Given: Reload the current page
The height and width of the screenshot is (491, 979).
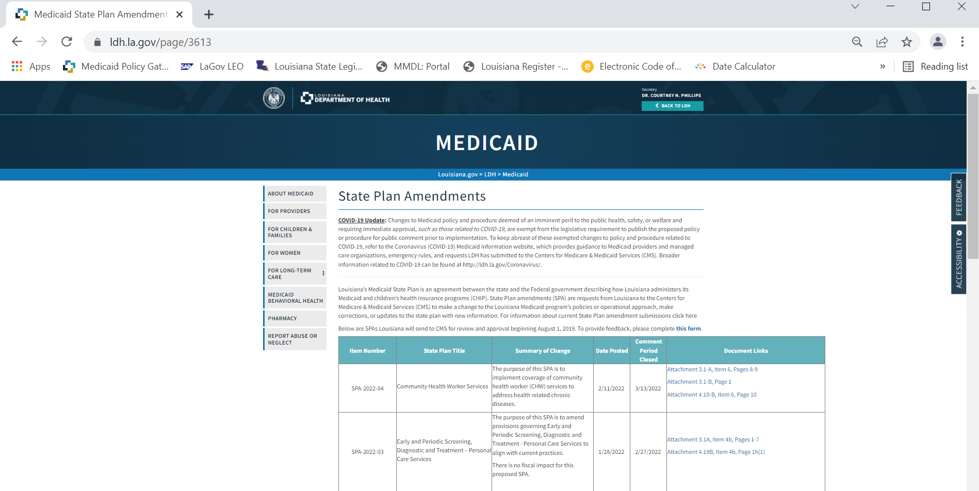Looking at the screenshot, I should click(x=67, y=42).
